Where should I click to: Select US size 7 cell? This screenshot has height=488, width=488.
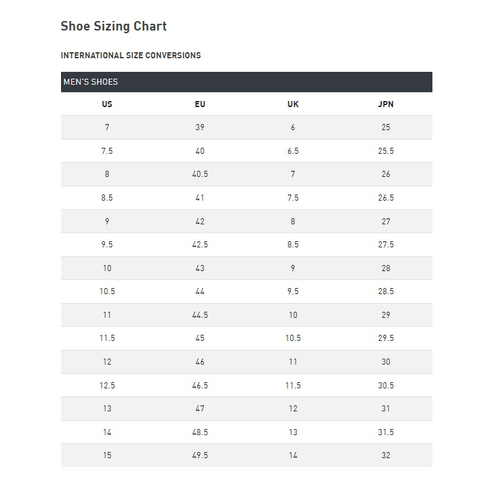click(x=107, y=127)
